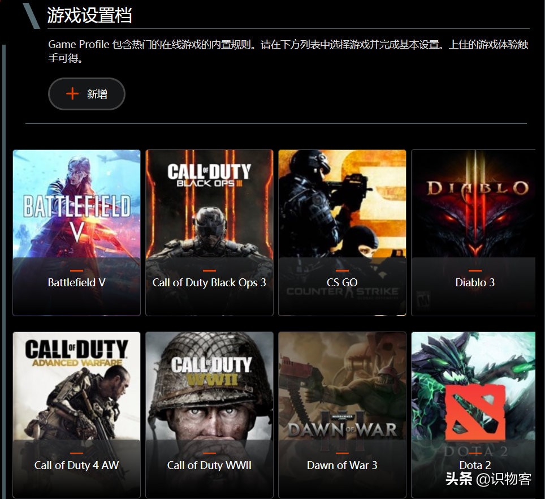Open the Dawn of War 3 card
This screenshot has width=545, height=499.
point(342,415)
